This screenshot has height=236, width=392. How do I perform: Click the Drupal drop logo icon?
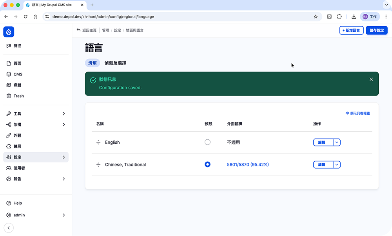point(9,32)
